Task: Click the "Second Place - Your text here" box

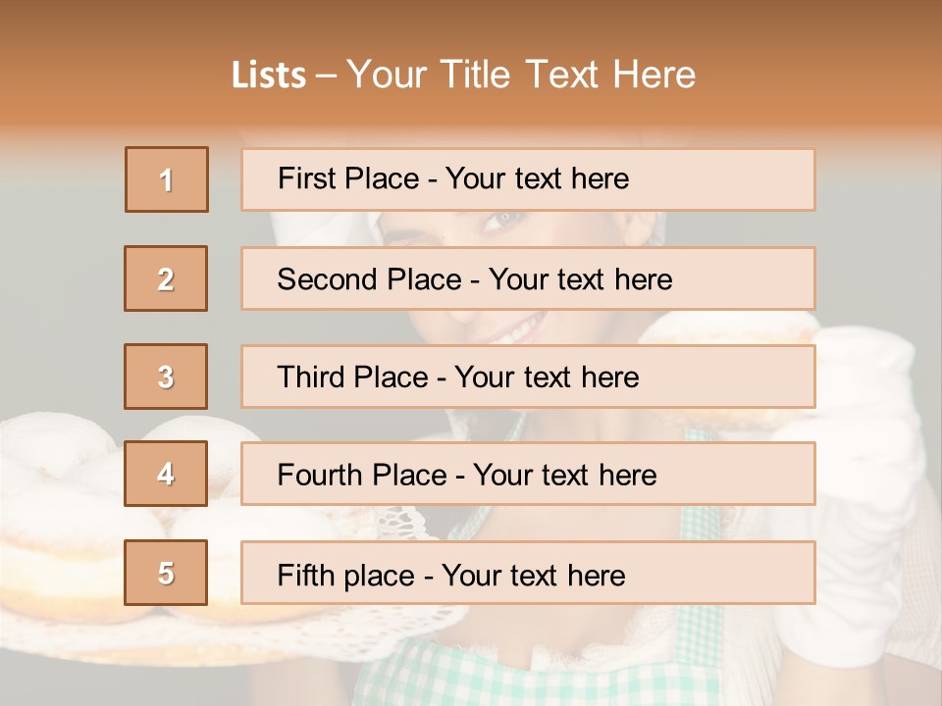Action: (528, 278)
